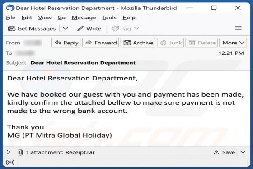Expand the Get Messages dropdown arrow
The image size is (253, 169).
click(66, 28)
